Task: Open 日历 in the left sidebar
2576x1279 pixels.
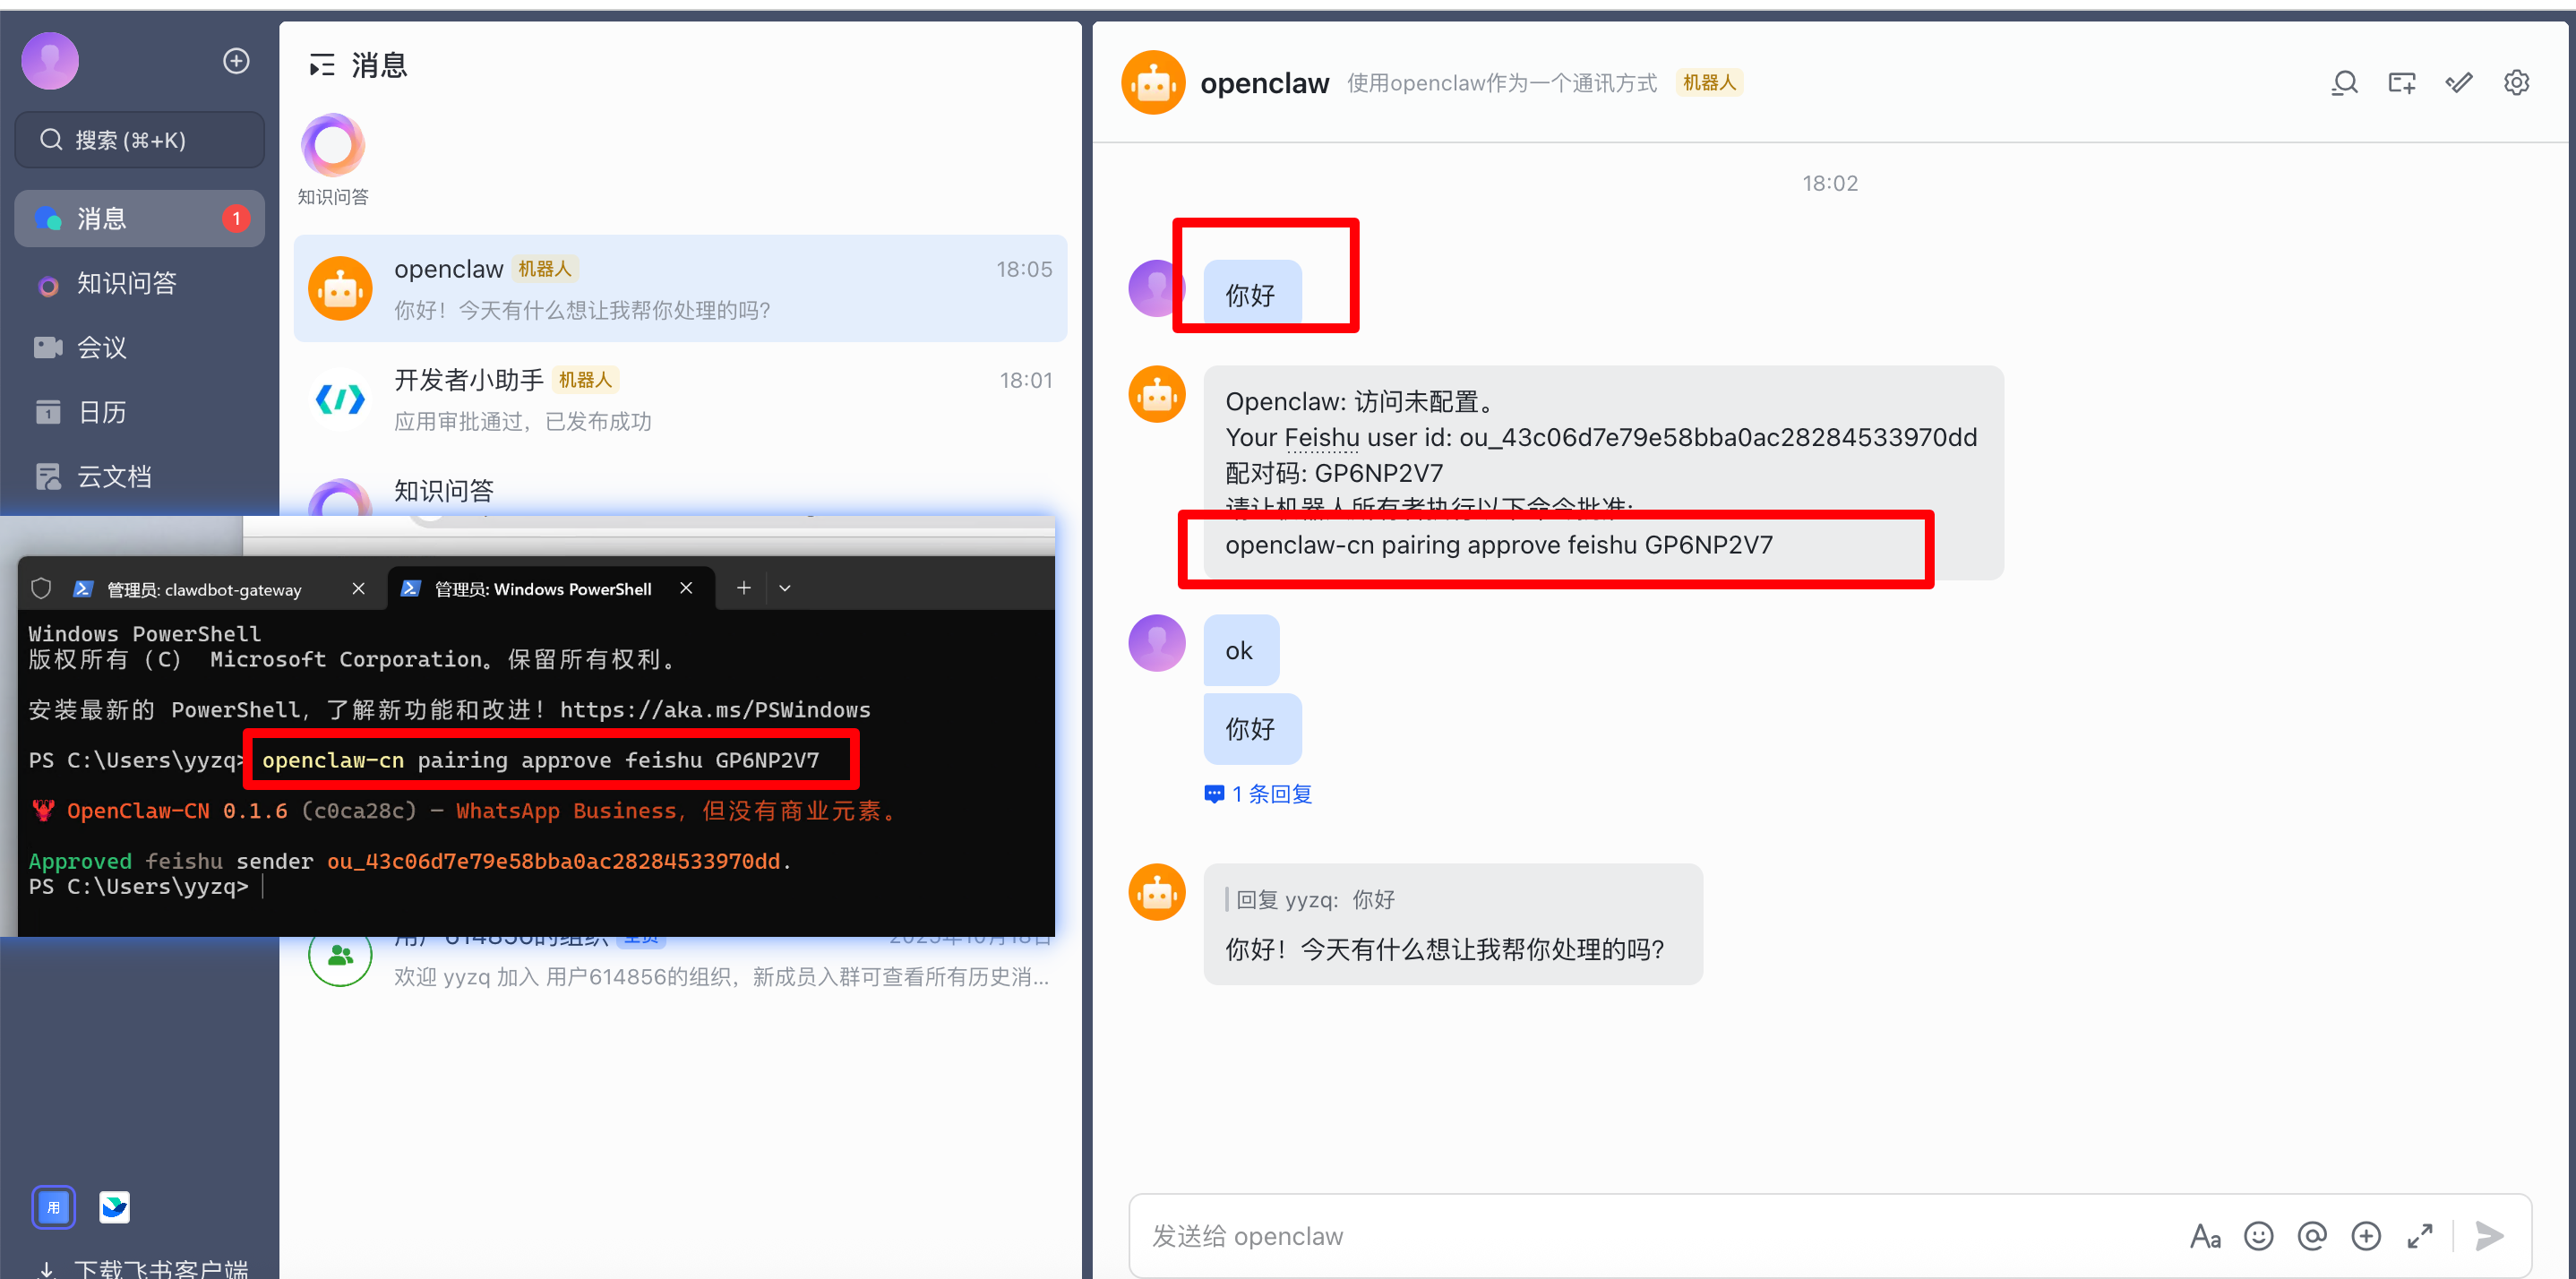Action: 101,412
